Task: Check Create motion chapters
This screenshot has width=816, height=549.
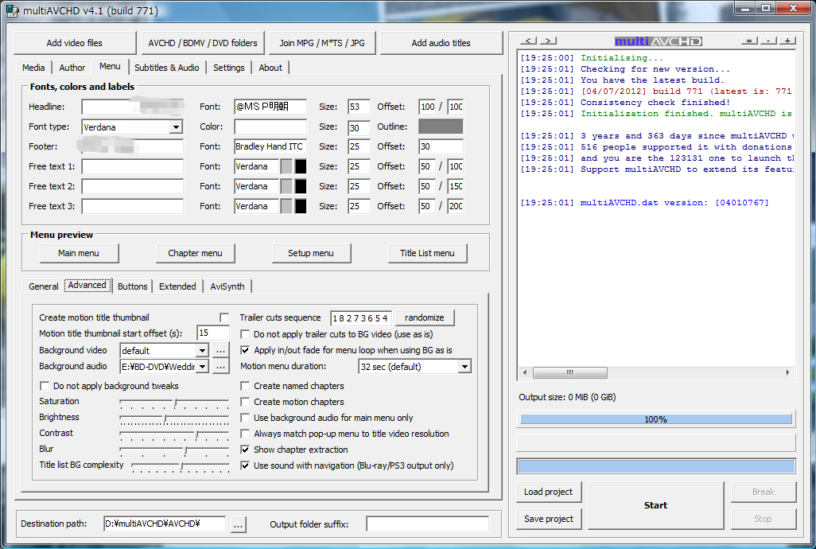Action: (245, 402)
